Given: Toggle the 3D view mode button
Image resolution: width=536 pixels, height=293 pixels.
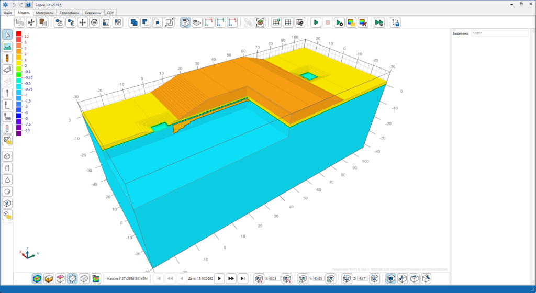Looking at the screenshot, I should tap(185, 22).
